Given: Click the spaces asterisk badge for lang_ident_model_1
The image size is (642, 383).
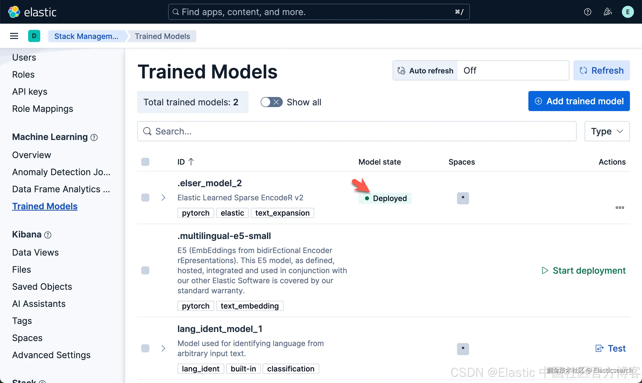Looking at the screenshot, I should [463, 349].
